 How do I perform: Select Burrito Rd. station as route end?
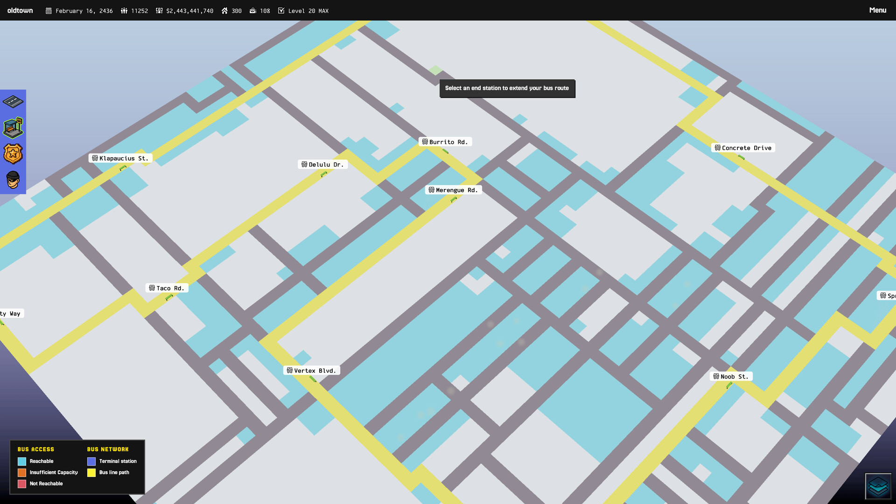(x=445, y=142)
